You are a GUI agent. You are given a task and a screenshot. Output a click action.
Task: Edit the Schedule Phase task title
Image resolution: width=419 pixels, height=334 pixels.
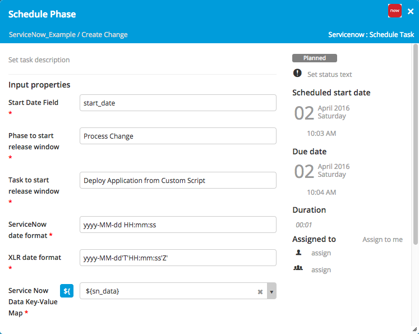(x=42, y=14)
